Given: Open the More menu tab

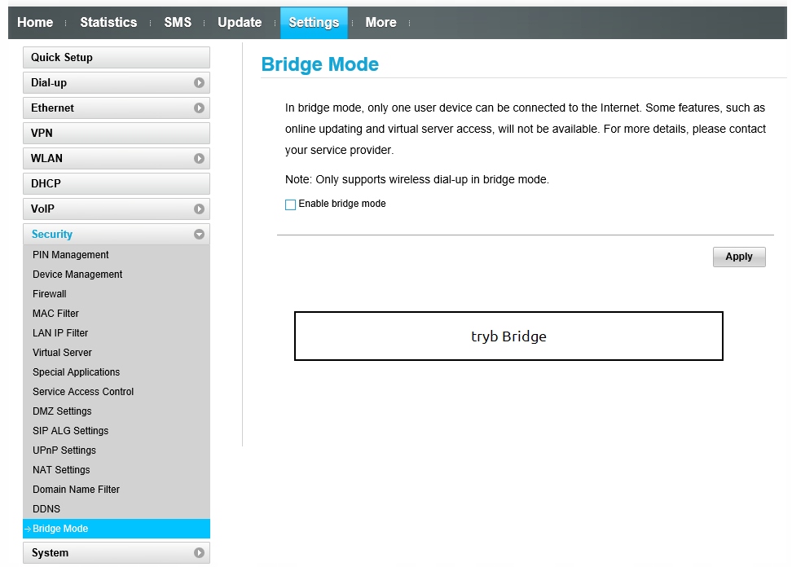Looking at the screenshot, I should (381, 23).
